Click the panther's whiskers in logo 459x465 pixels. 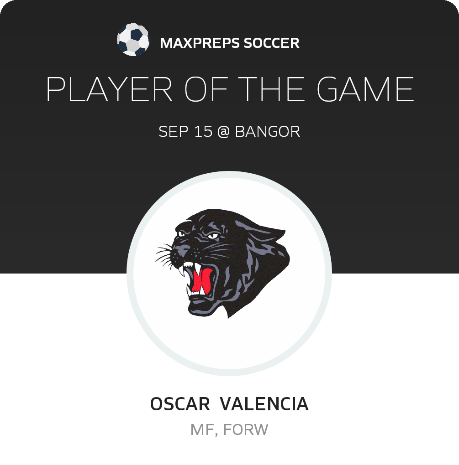tap(164, 255)
